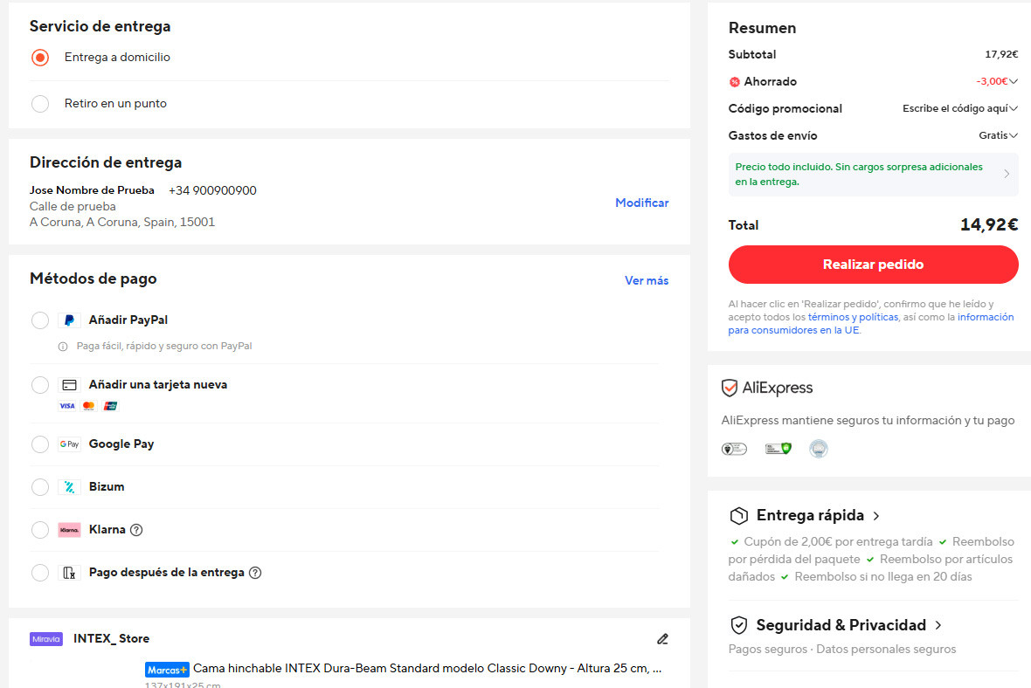Screen dimensions: 1031x688
Task: Click the Visa card logo
Action: tap(67, 406)
